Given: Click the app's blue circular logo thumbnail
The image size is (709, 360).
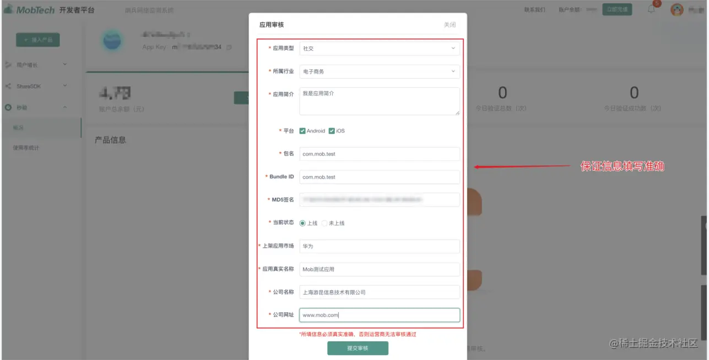Looking at the screenshot, I should point(112,40).
